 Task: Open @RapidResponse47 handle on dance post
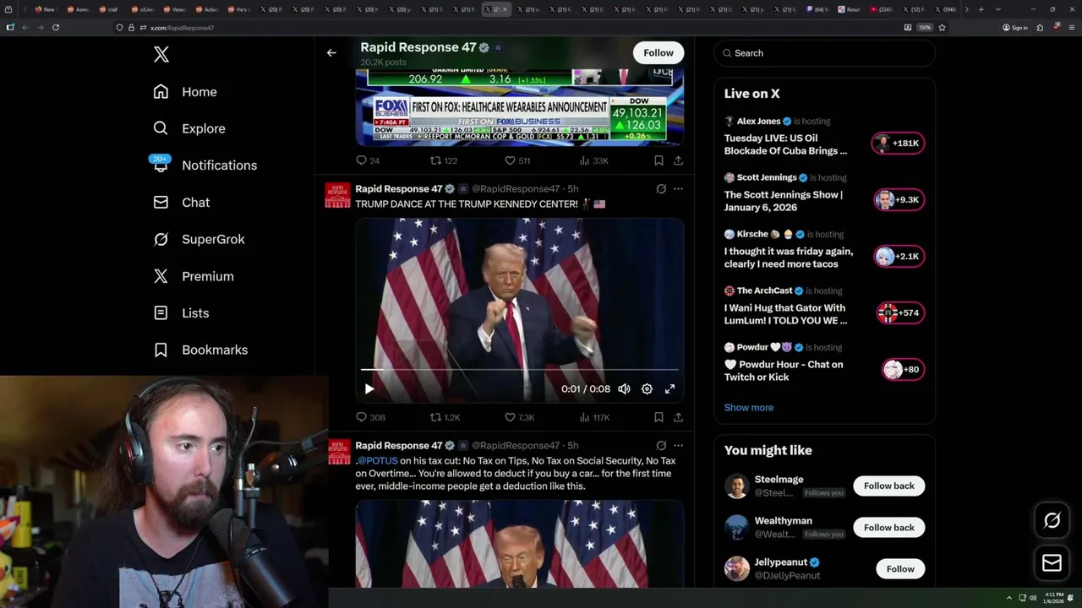click(x=516, y=189)
